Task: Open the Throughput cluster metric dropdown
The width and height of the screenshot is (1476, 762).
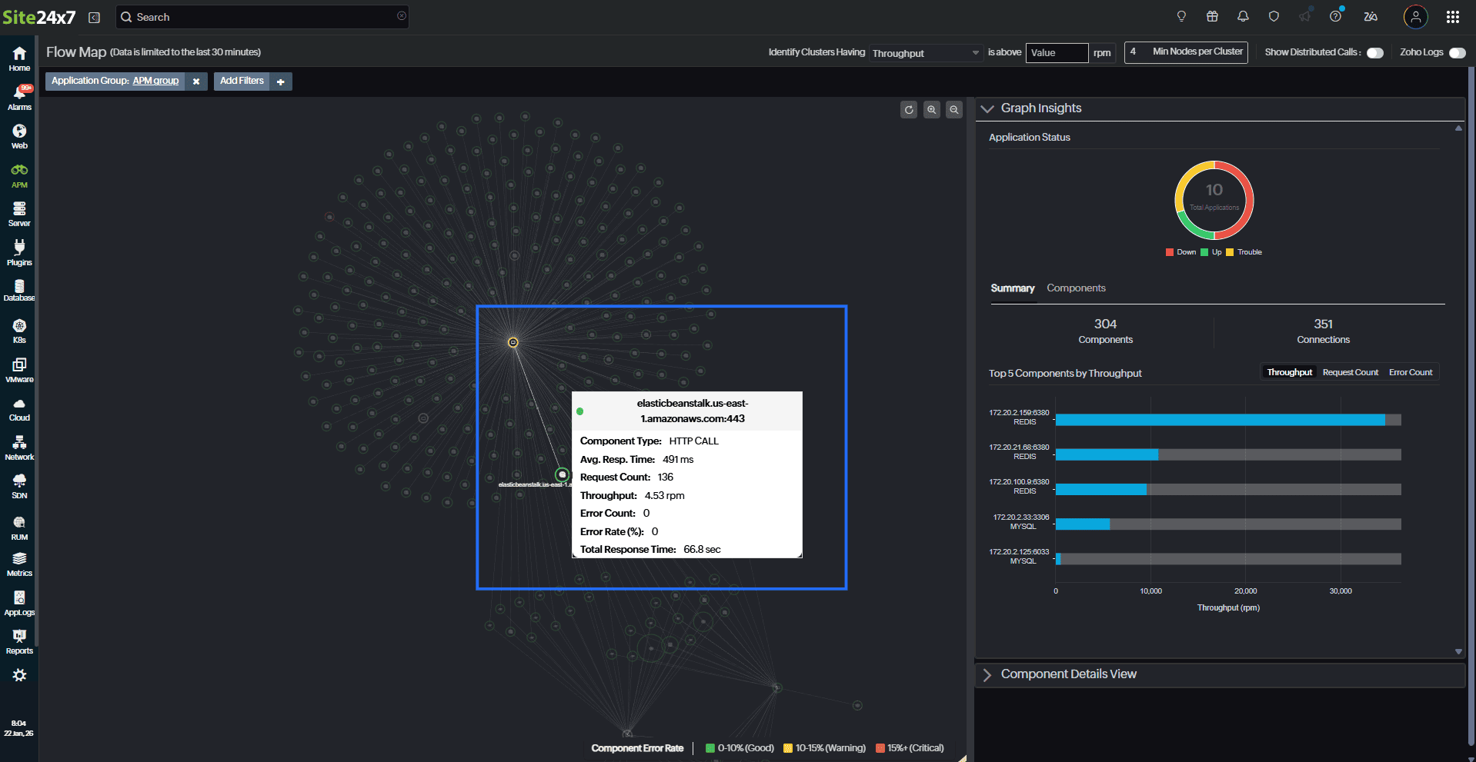Action: pos(926,53)
